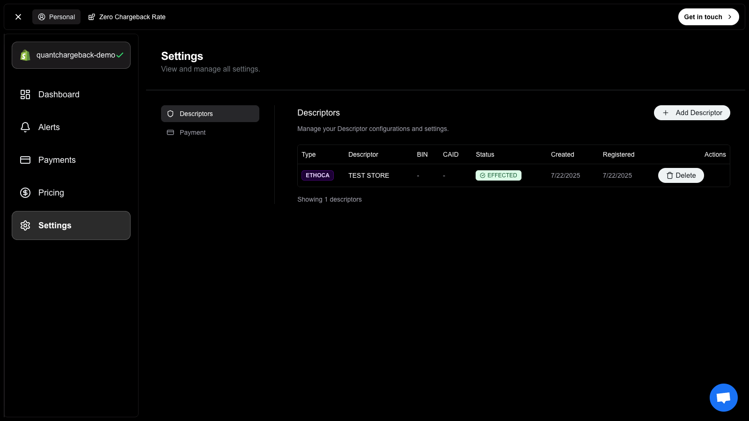The height and width of the screenshot is (421, 749).
Task: Click the Showing 1 descriptors text
Action: [330, 199]
